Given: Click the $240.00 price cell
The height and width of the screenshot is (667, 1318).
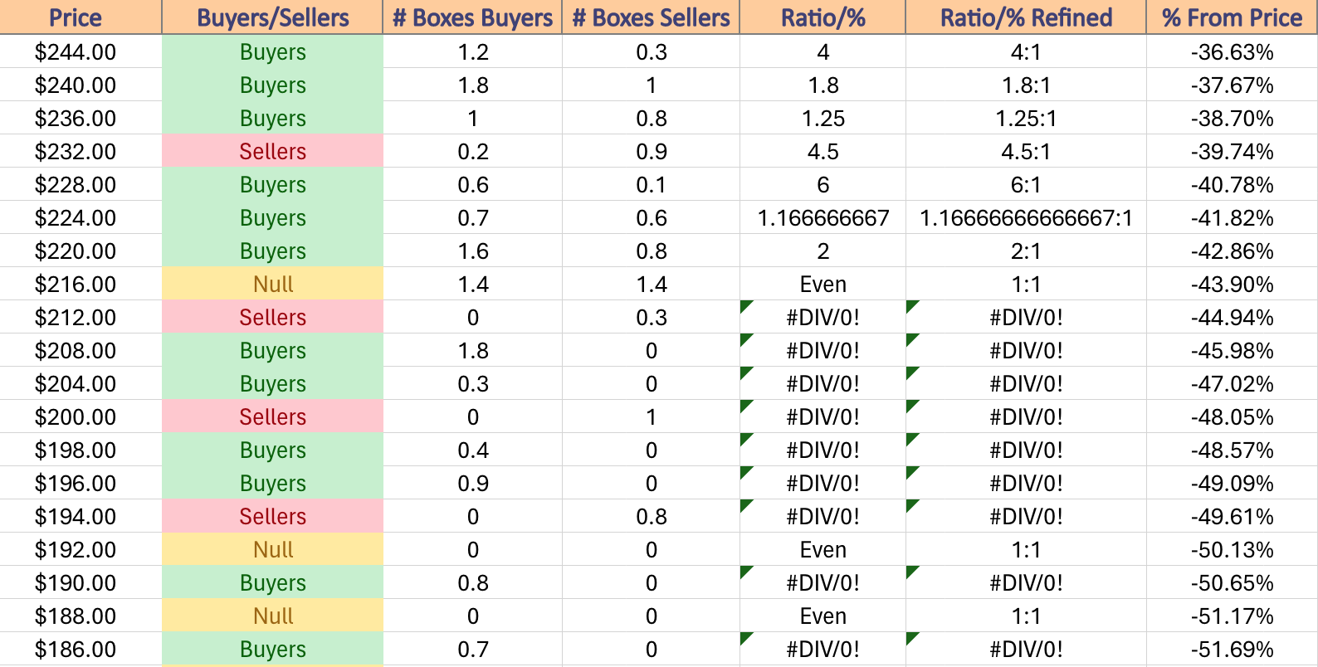Looking at the screenshot, I should [81, 85].
